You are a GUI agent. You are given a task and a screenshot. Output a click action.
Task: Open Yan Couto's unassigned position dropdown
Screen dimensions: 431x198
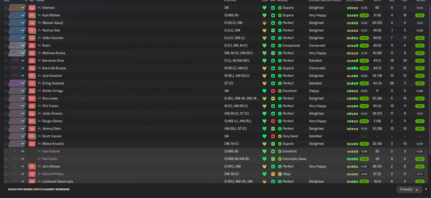(x=18, y=159)
